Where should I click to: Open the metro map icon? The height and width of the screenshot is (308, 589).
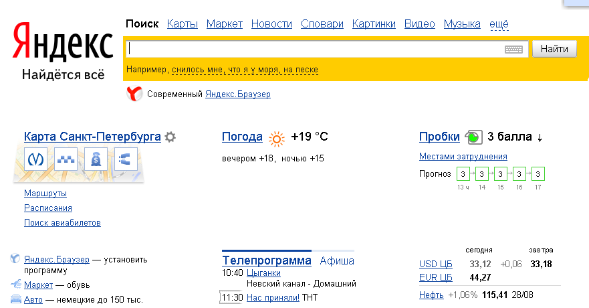[x=35, y=159]
